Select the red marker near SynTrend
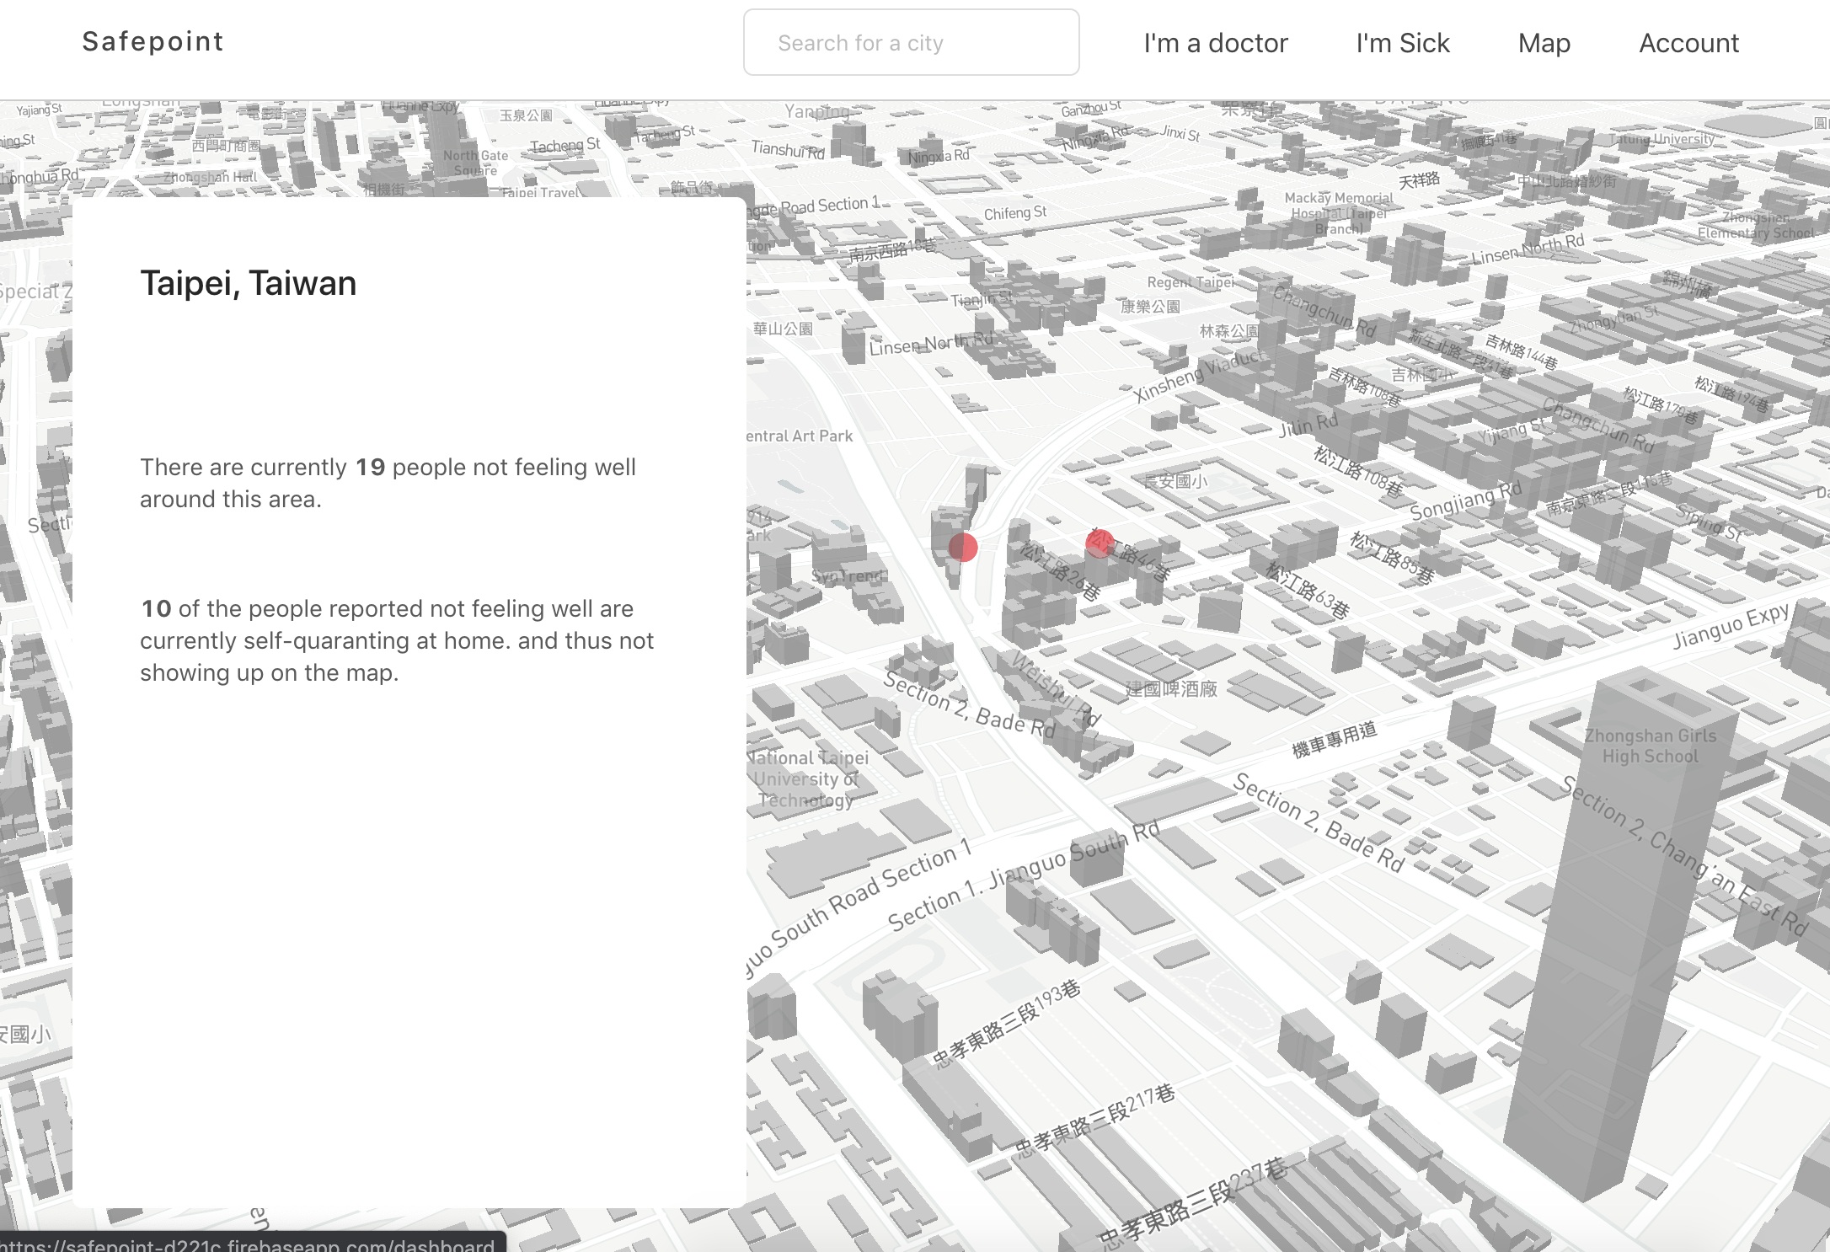 point(962,548)
